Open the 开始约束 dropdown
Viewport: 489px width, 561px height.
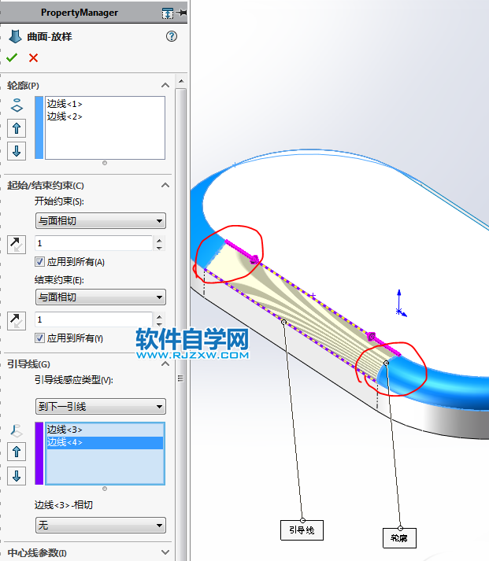click(x=100, y=221)
